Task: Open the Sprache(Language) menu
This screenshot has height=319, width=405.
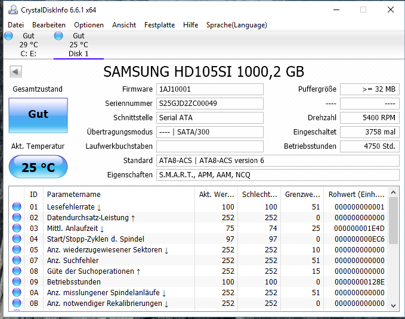Action: [236, 25]
